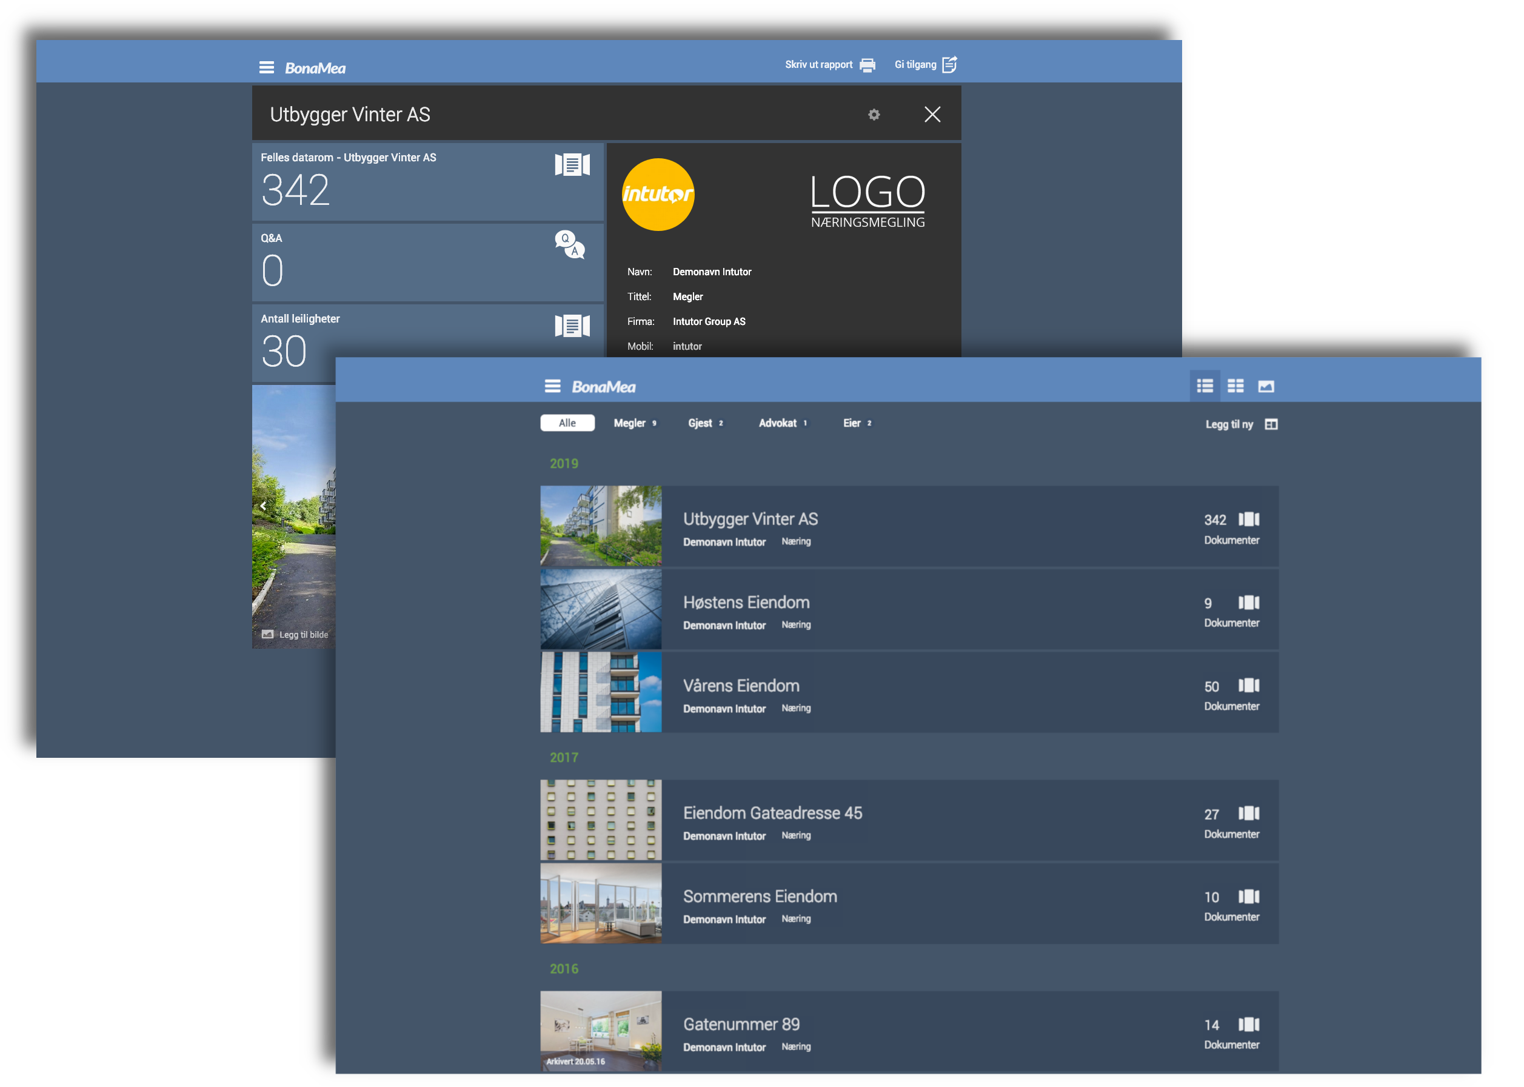
Task: Open hamburger menu in back BonaMea window
Action: (266, 68)
